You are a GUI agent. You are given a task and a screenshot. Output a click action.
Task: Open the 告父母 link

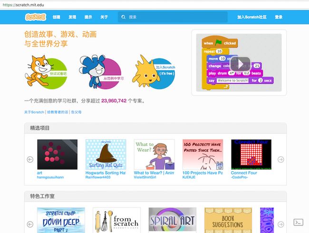click(76, 112)
